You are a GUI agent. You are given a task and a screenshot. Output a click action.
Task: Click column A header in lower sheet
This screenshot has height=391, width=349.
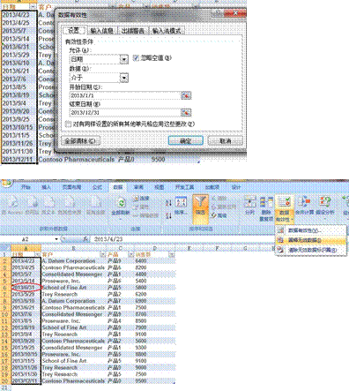tap(26, 249)
